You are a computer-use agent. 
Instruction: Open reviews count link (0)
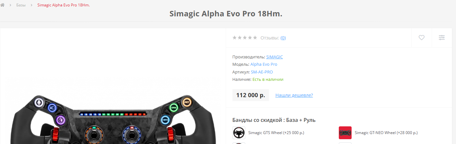283,38
